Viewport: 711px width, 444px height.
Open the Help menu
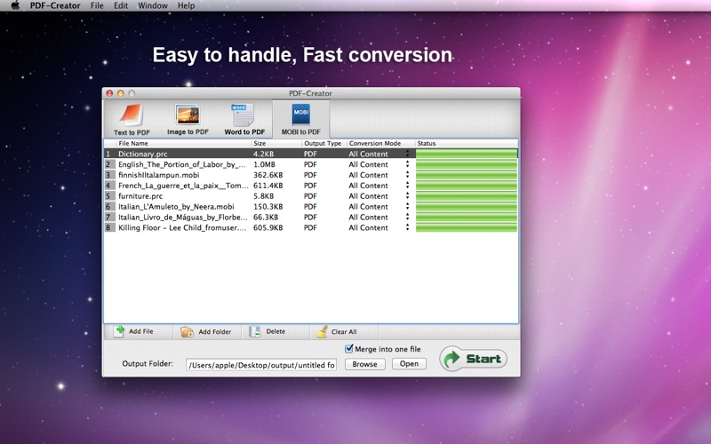pos(186,5)
